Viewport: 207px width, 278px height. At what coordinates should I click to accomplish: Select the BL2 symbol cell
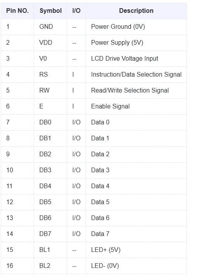(x=50, y=266)
